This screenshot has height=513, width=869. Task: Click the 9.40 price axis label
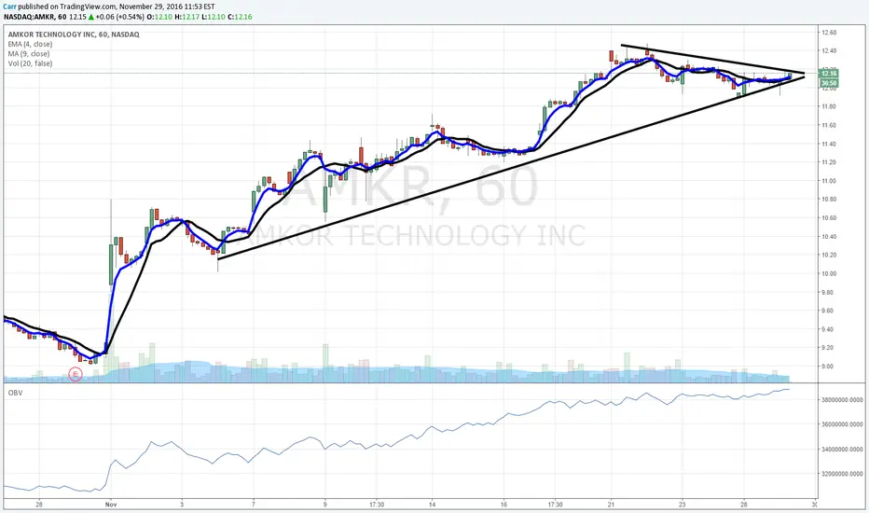829,329
